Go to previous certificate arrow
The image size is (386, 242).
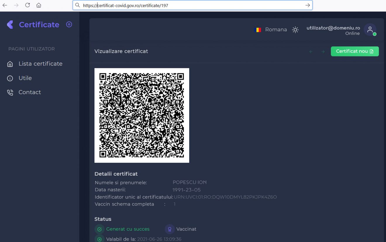[311, 52]
